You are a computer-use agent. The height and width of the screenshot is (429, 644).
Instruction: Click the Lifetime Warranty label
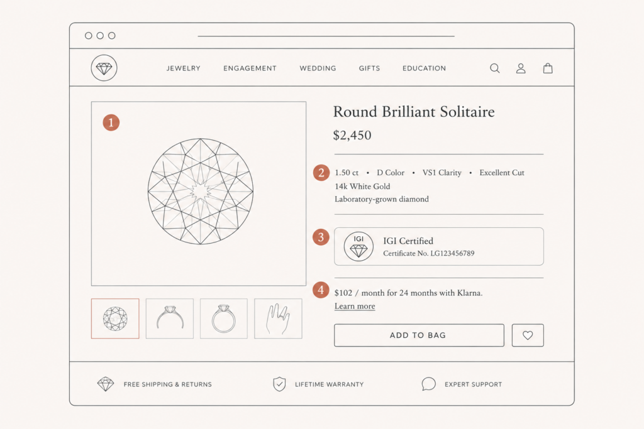330,384
